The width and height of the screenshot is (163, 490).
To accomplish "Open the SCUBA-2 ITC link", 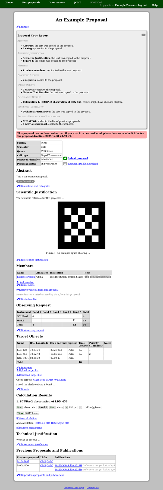I will click(x=42, y=423).
